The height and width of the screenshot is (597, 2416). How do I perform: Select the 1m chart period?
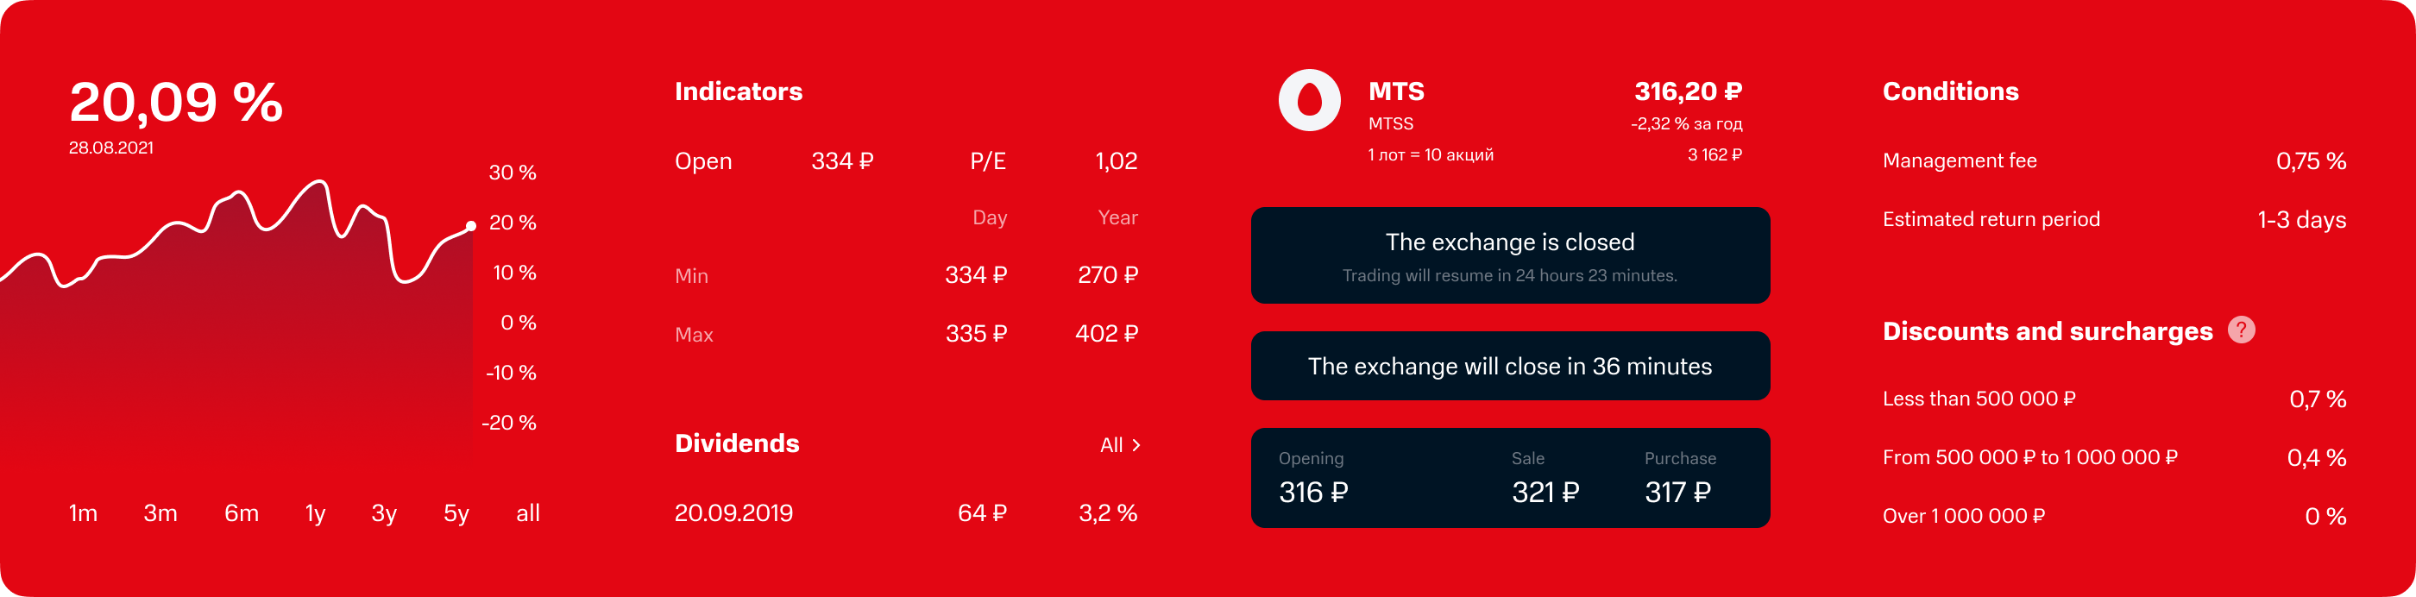(x=83, y=513)
